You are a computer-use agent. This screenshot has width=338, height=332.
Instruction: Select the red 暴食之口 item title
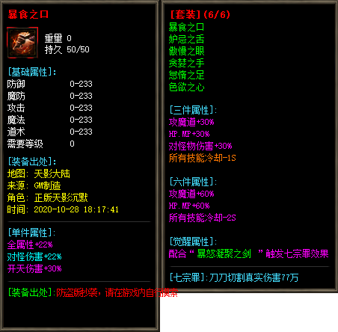[x=28, y=14]
